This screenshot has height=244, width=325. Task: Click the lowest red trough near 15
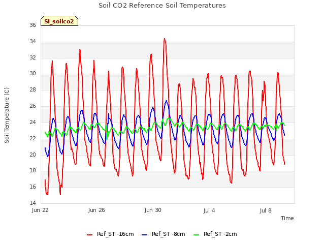[x=47, y=194]
